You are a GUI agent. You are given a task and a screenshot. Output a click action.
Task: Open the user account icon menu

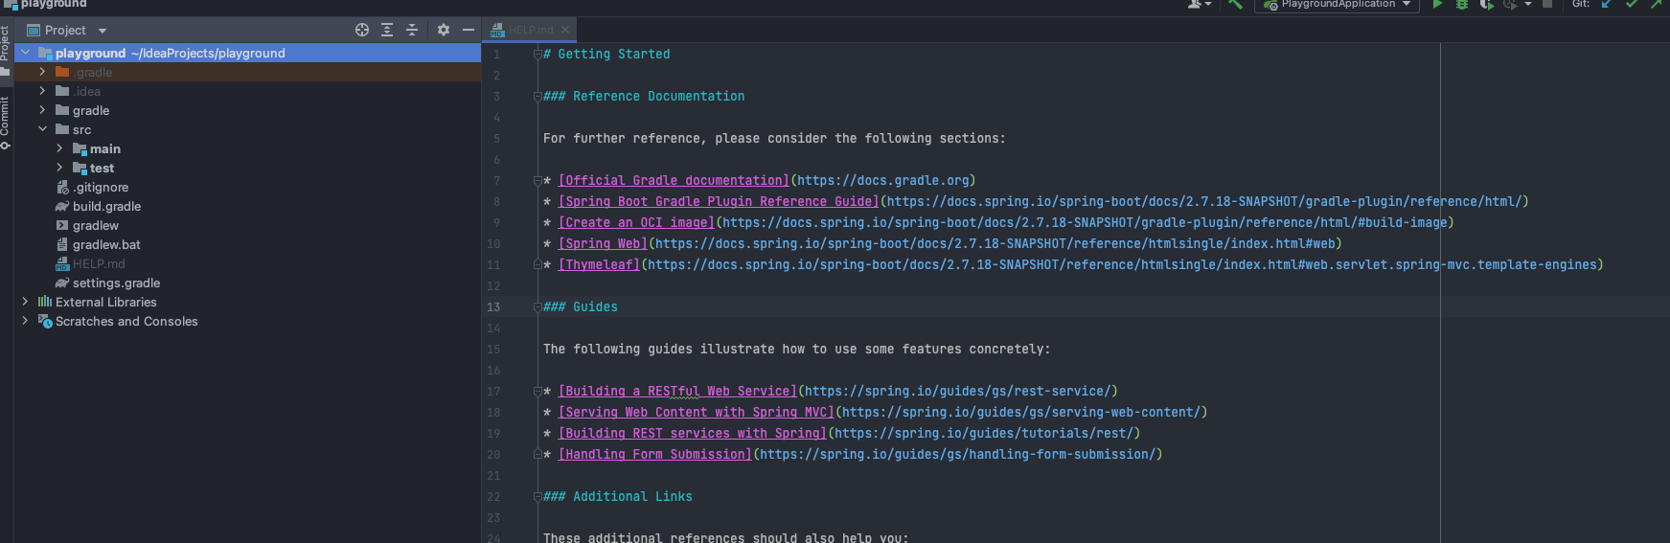click(1200, 4)
